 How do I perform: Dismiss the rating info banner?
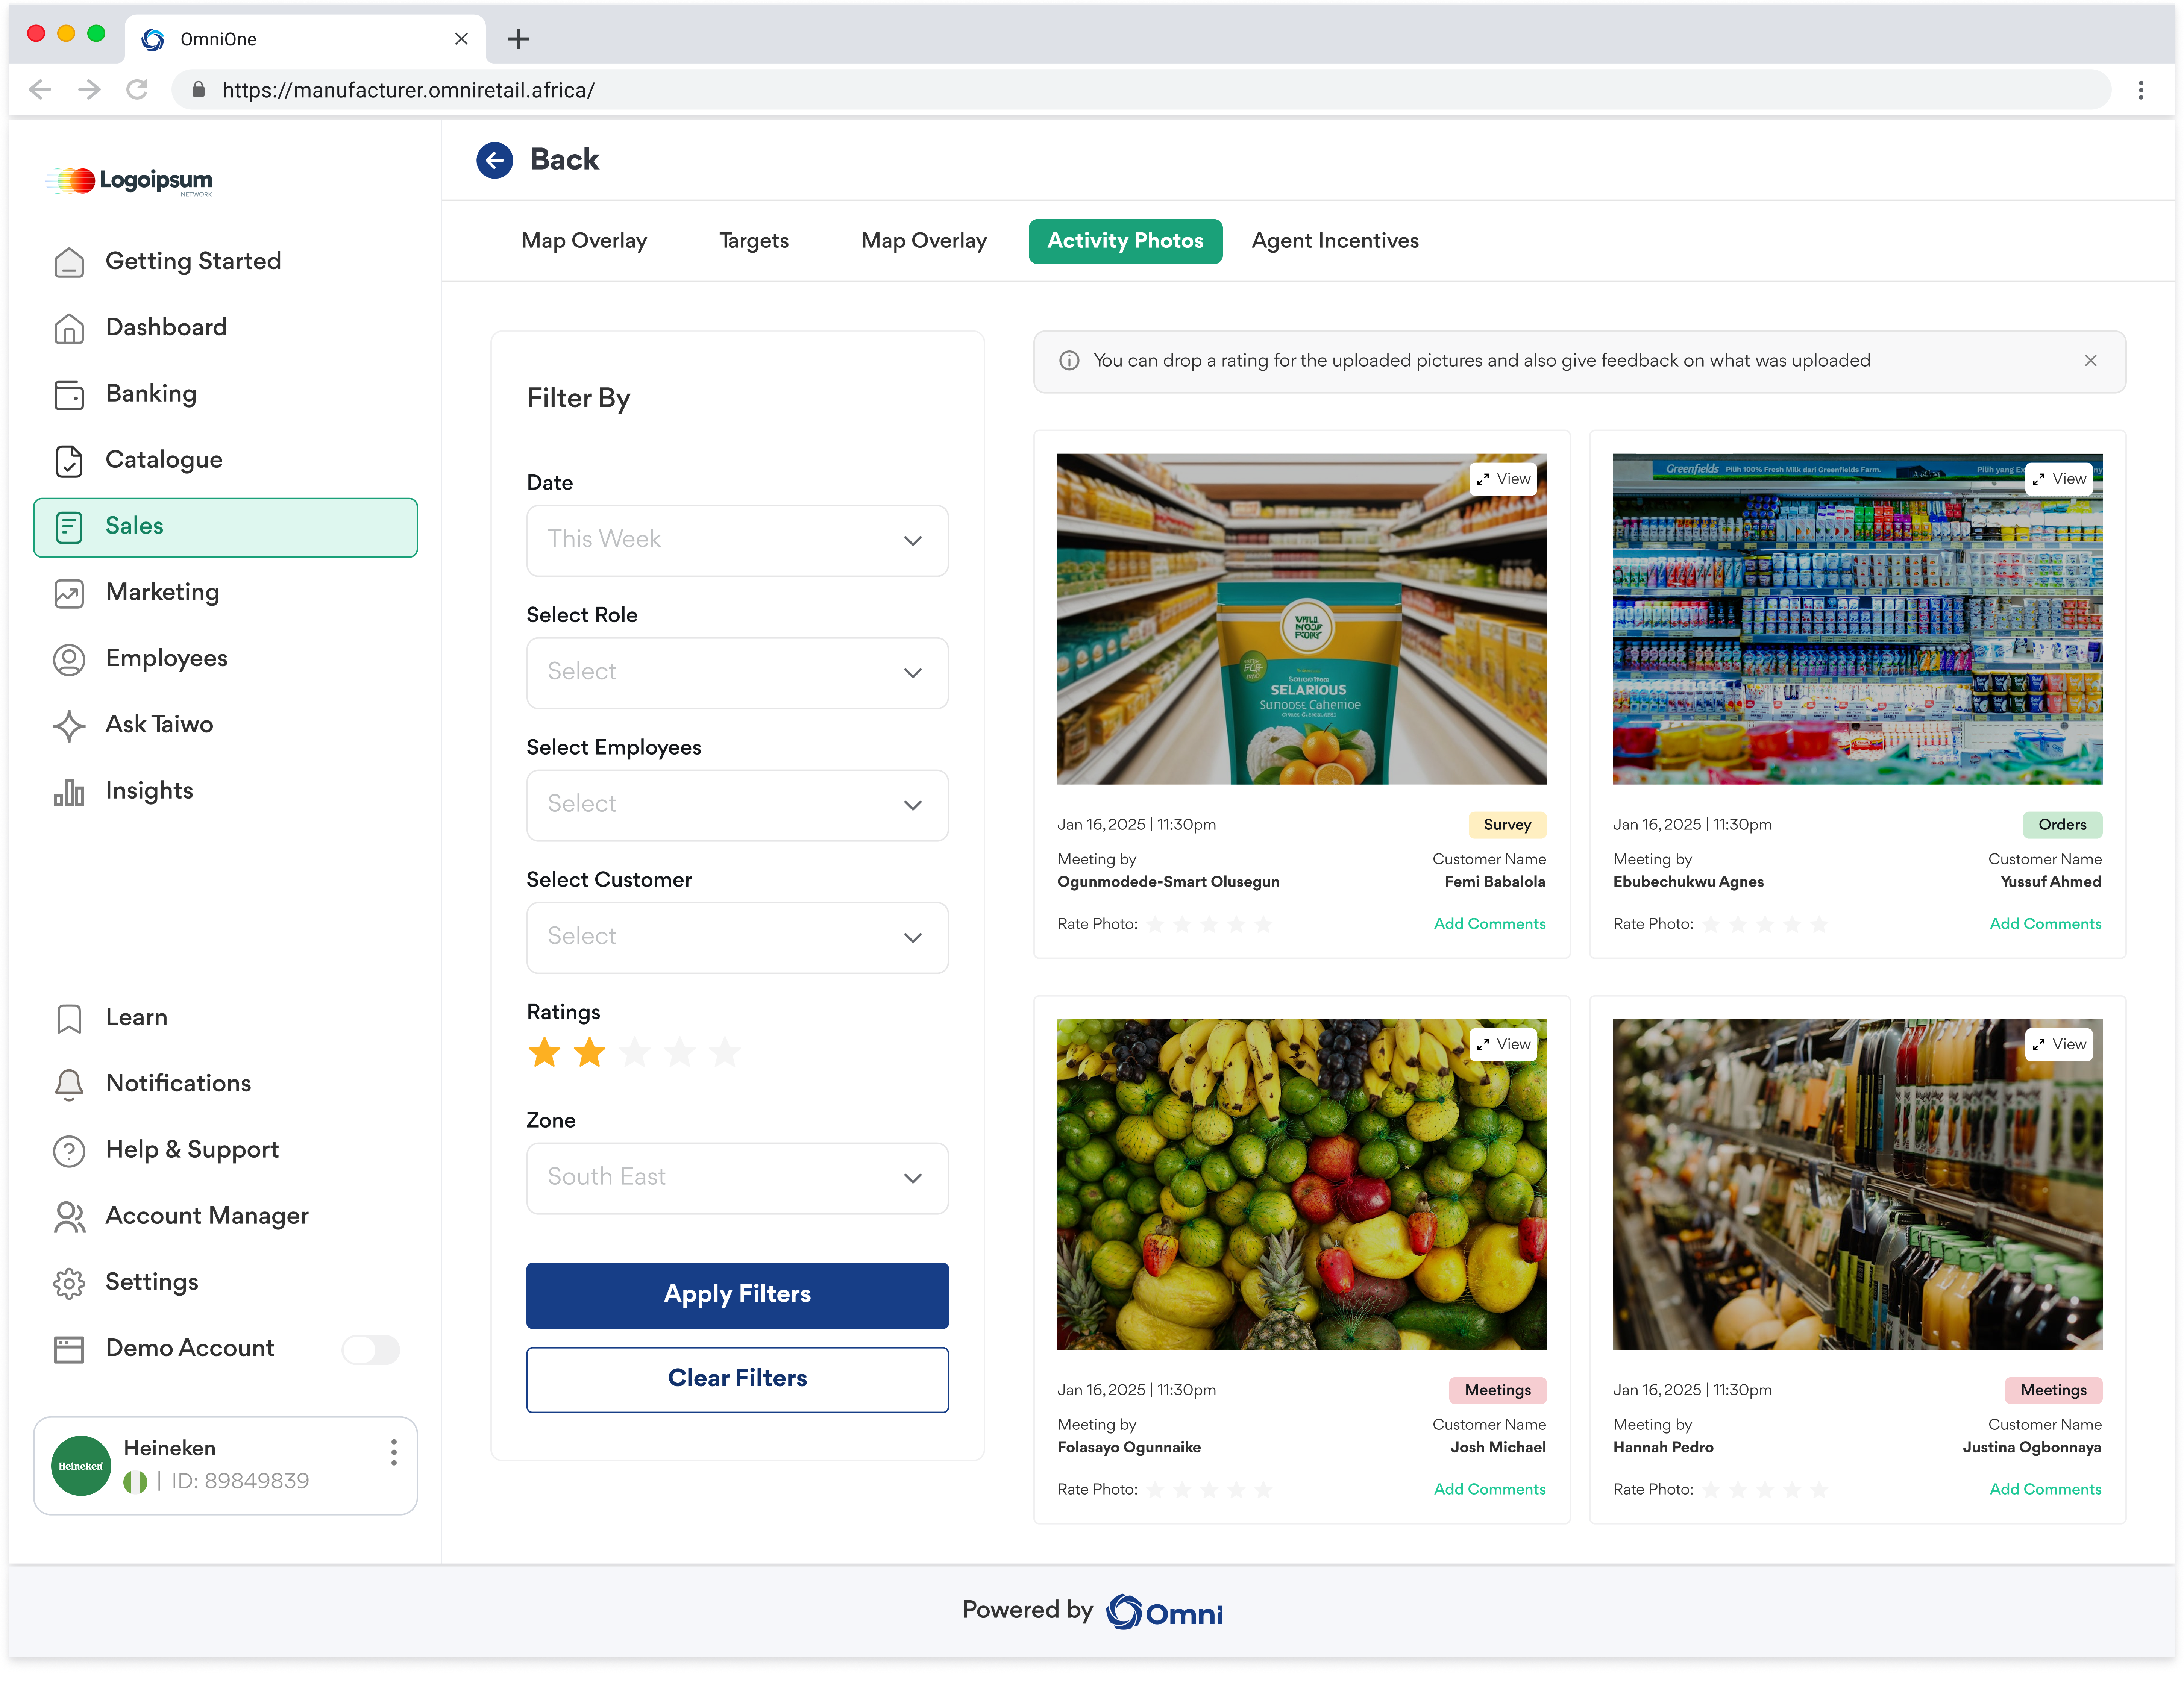coord(2090,361)
